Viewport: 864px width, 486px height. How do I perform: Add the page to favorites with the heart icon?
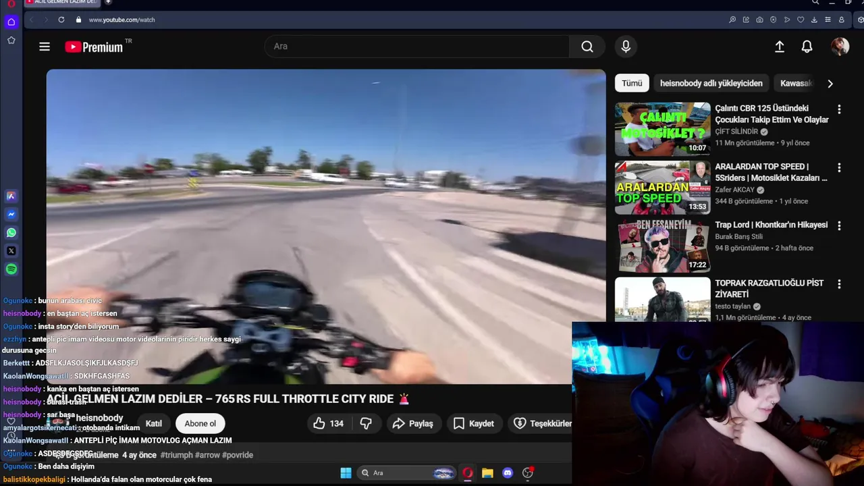801,20
